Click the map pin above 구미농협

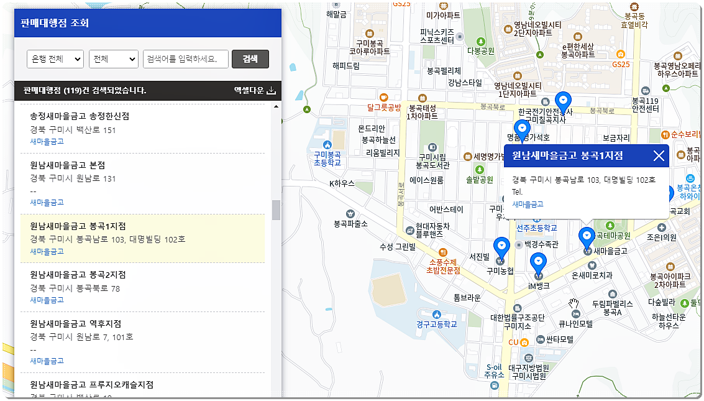(x=501, y=249)
